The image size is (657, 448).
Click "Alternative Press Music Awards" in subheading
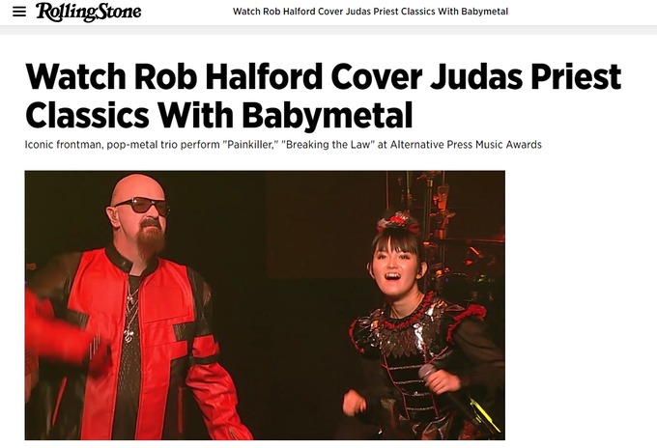tap(466, 145)
